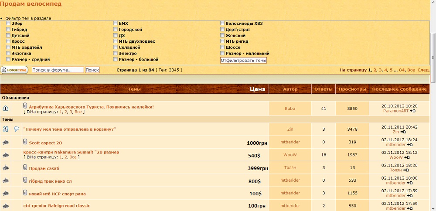The image size is (436, 211).
Task: Enable the 29er filter checkbox
Action: click(8, 23)
